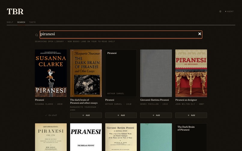This screenshot has height=151, width=242.
Task: Switch to the Shelf tab
Action: coord(10,22)
